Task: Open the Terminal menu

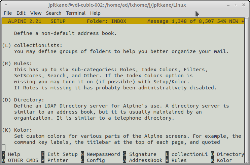Action: (x=76, y=13)
